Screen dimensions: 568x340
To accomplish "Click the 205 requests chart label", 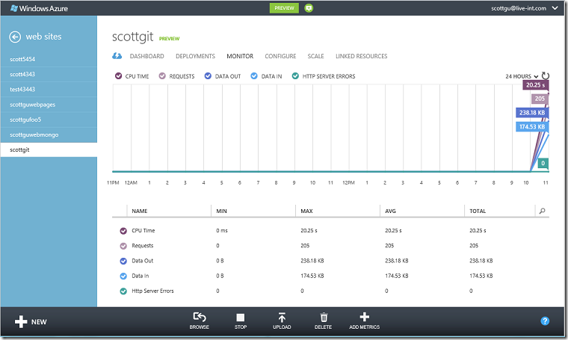I will (x=540, y=99).
